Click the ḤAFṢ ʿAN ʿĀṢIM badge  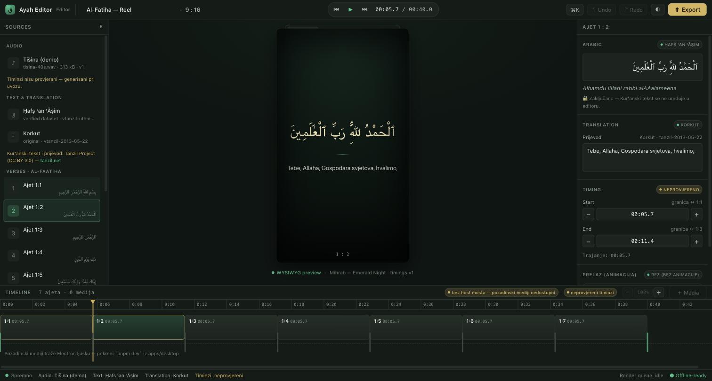click(680, 45)
